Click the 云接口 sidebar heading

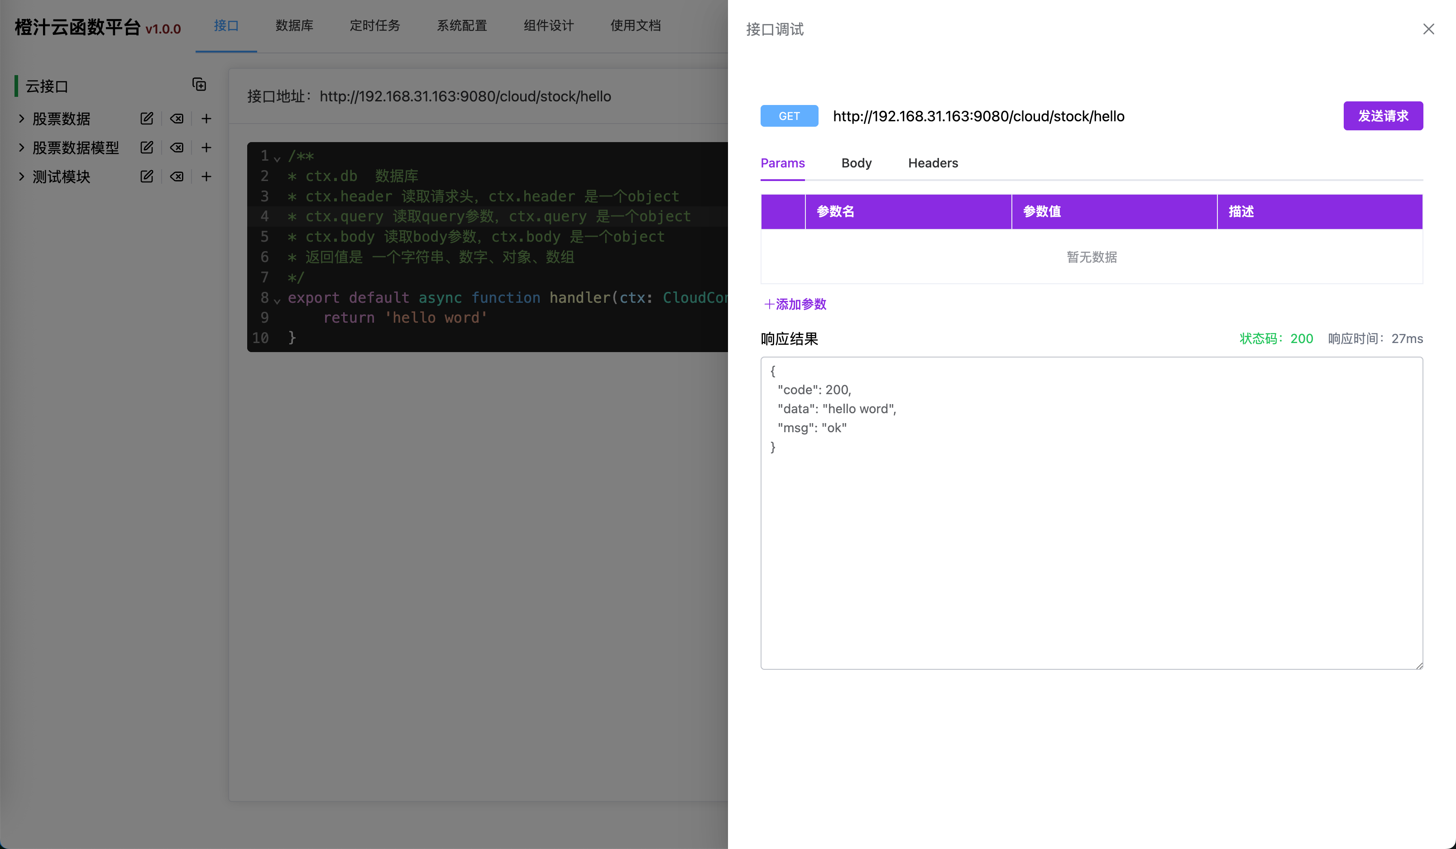[47, 86]
